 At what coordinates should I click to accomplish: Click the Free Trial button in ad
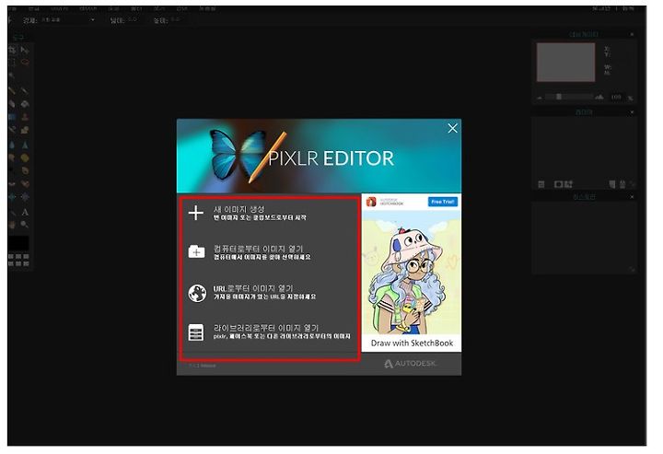(x=442, y=202)
